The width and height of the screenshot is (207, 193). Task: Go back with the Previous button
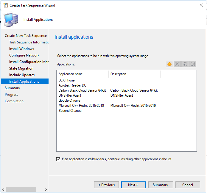[x=106, y=185]
